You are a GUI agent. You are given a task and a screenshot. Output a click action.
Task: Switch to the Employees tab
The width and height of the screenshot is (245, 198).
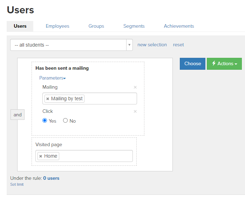point(57,26)
